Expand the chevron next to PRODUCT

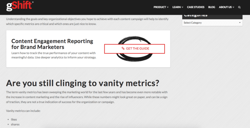(x=168, y=7)
